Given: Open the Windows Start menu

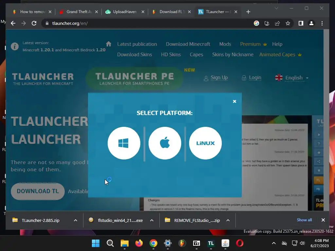Looking at the screenshot, I should click(x=96, y=243).
